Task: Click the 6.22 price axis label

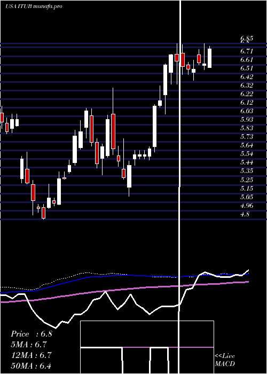Action: 247,94
